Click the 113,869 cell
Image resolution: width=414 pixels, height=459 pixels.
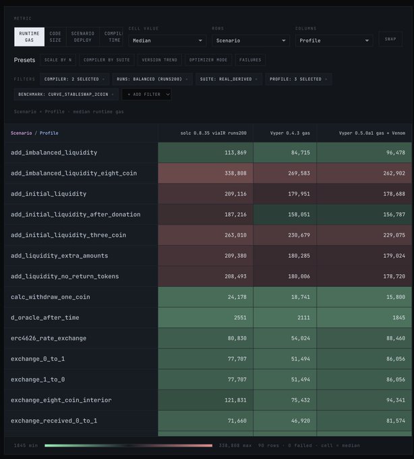[x=206, y=153]
